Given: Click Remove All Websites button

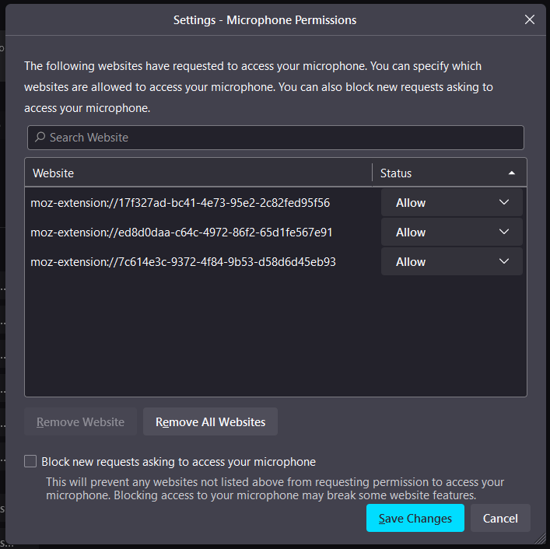Looking at the screenshot, I should pyautogui.click(x=210, y=421).
